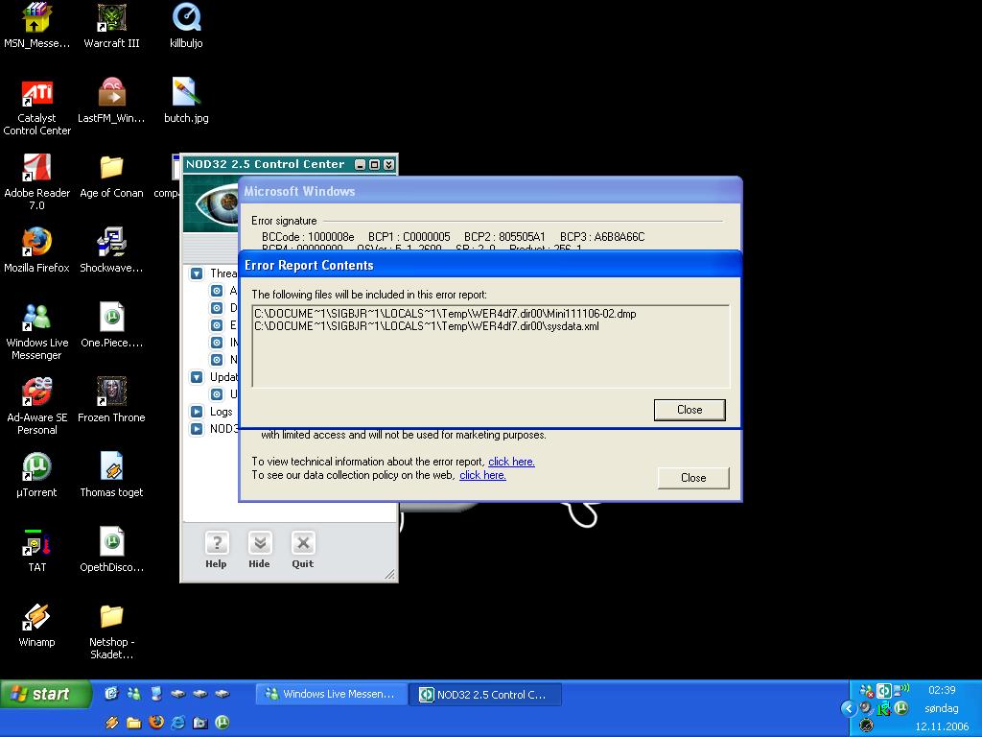Collapse the Update section in NOD32

pyautogui.click(x=197, y=377)
